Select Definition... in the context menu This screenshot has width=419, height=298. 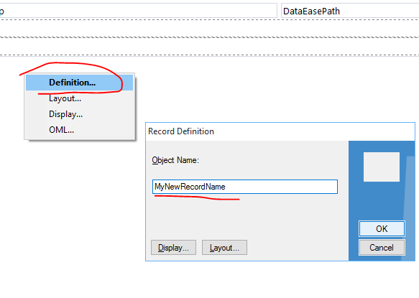pyautogui.click(x=79, y=83)
